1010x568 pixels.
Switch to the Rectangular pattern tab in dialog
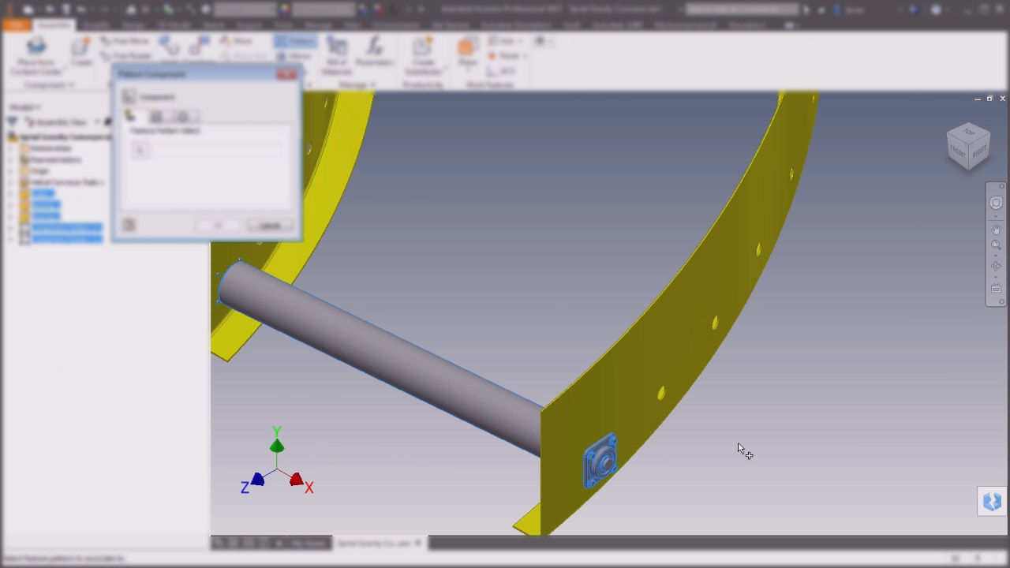click(156, 117)
